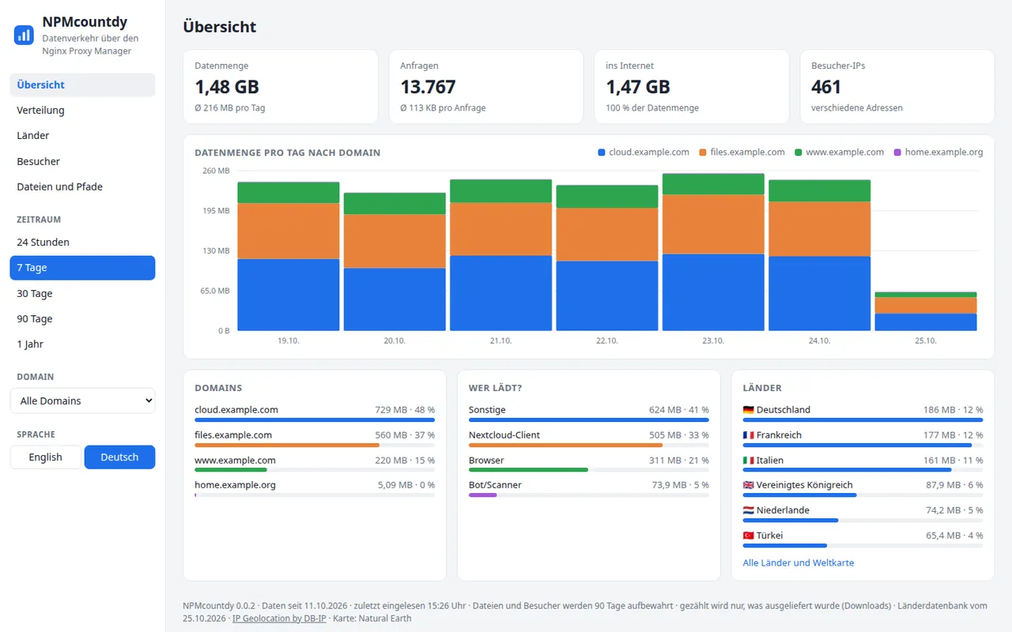Click the Vereinigtes Königreich flag icon

748,485
